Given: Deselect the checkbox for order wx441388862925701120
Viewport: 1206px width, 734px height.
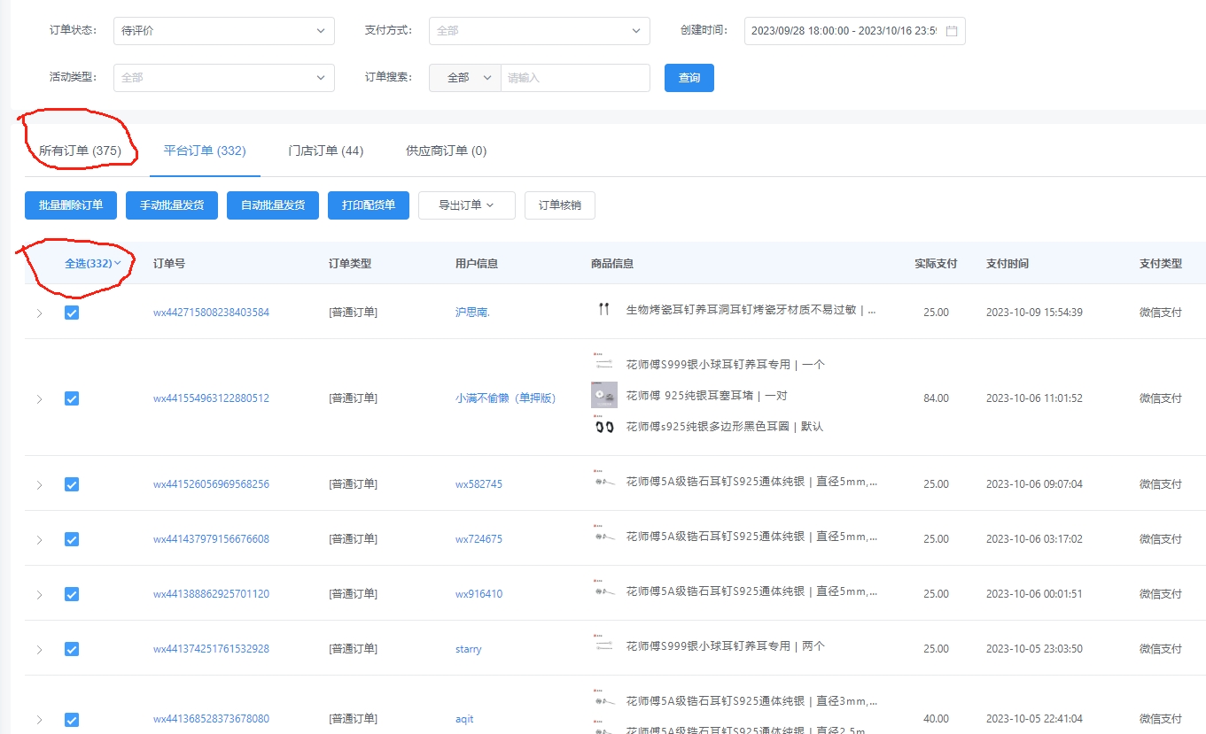Looking at the screenshot, I should pos(72,594).
